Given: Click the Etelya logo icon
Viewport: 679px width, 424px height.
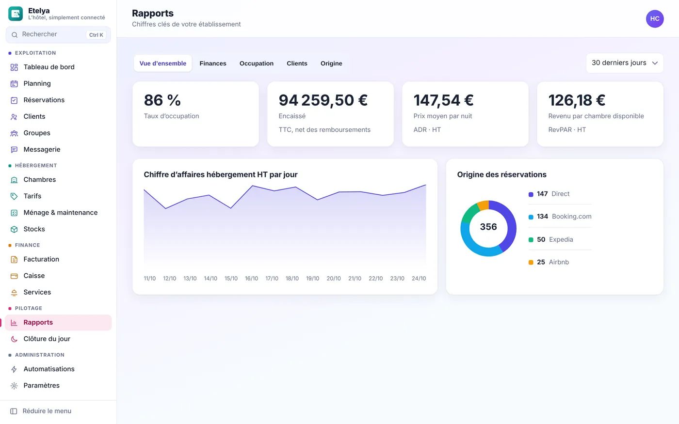Looking at the screenshot, I should [x=16, y=14].
